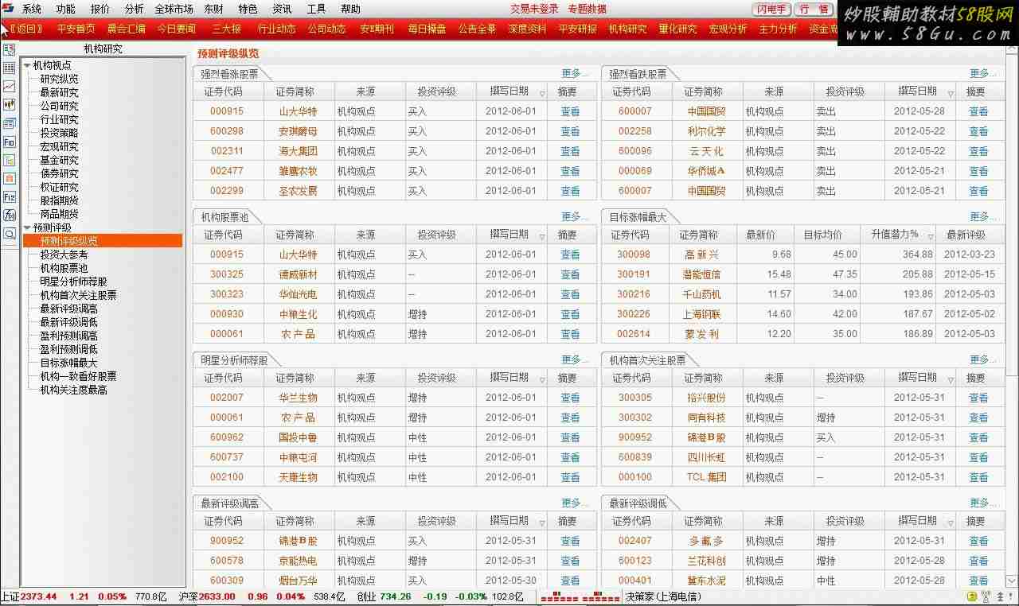Click 证券代码 column header in 强烈看涨股票 table

pos(224,91)
